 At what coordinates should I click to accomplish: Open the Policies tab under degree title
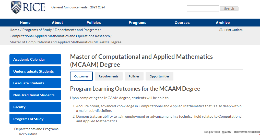pyautogui.click(x=134, y=76)
